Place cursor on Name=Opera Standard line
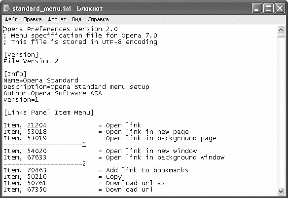Image resolution: width=288 pixels, height=198 pixels. click(41, 80)
